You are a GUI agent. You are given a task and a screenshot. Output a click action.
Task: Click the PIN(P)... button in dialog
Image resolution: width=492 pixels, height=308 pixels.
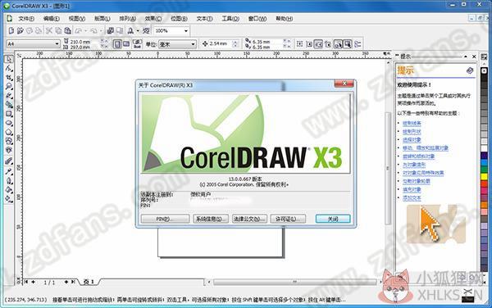coord(165,219)
